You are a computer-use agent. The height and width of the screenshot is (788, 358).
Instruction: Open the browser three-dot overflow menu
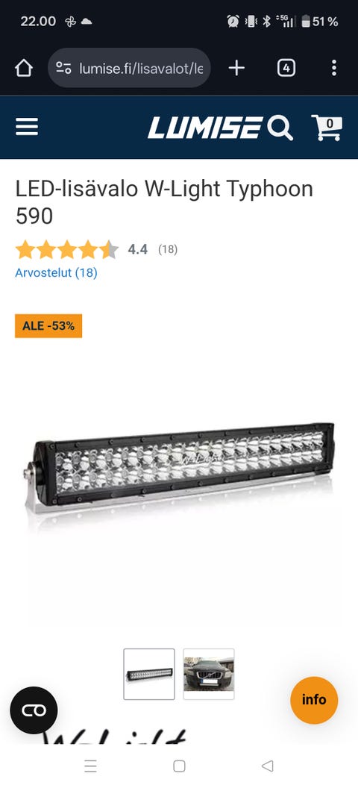[334, 68]
